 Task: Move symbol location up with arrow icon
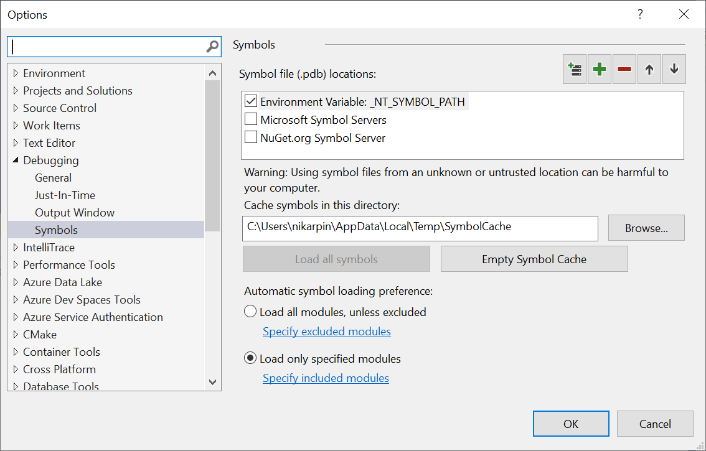(x=649, y=70)
